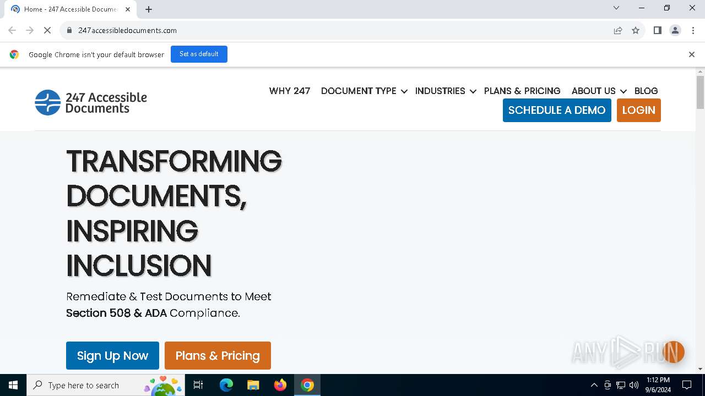This screenshot has width=705, height=396.
Task: Stop loading the page in Chrome
Action: 47,30
